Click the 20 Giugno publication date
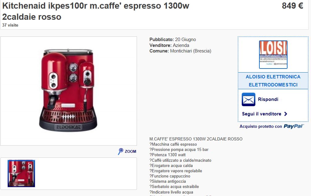This screenshot has width=311, height=196. pyautogui.click(x=185, y=40)
